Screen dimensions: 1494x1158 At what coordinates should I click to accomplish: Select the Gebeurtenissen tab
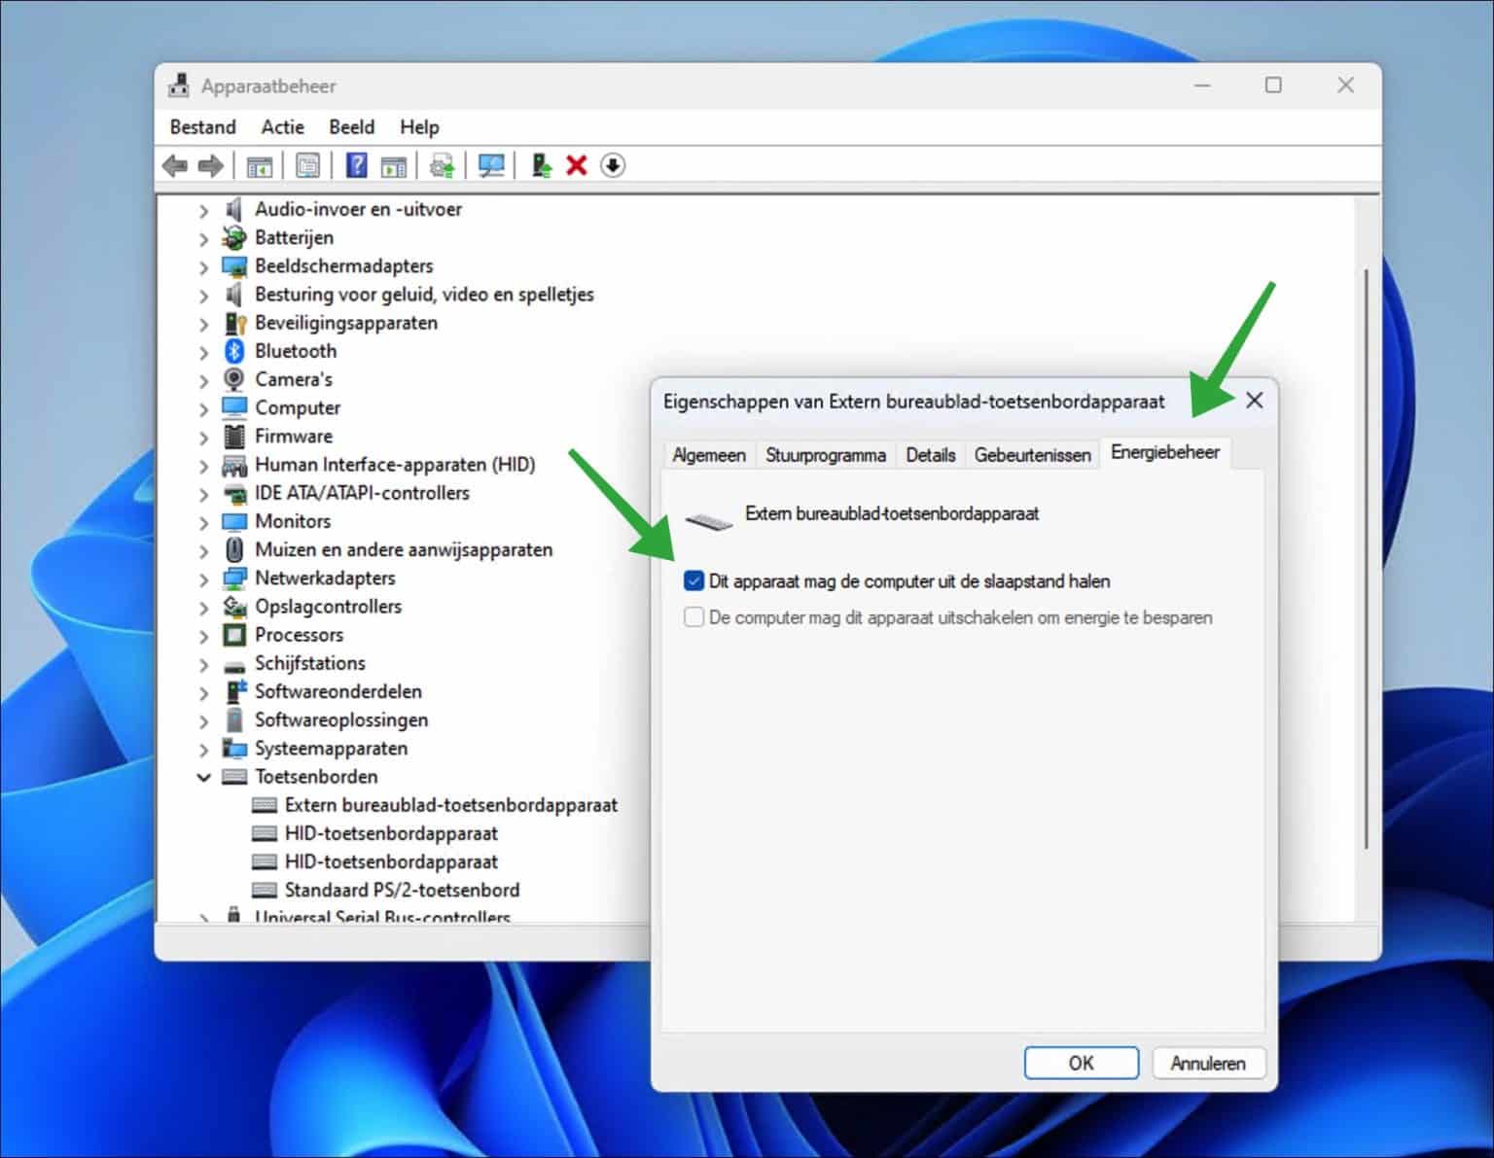point(1032,454)
